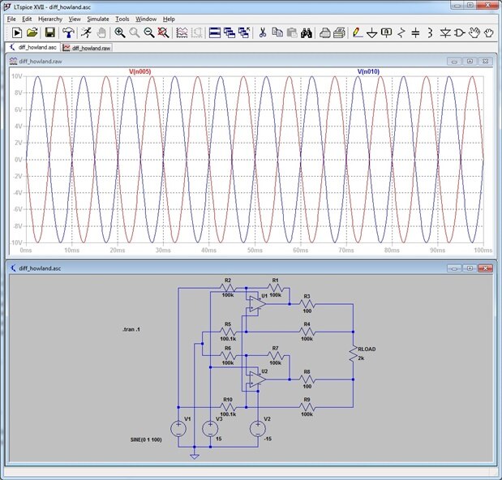Open the Control Panel hammer icon
This screenshot has height=480, width=502.
tap(67, 32)
